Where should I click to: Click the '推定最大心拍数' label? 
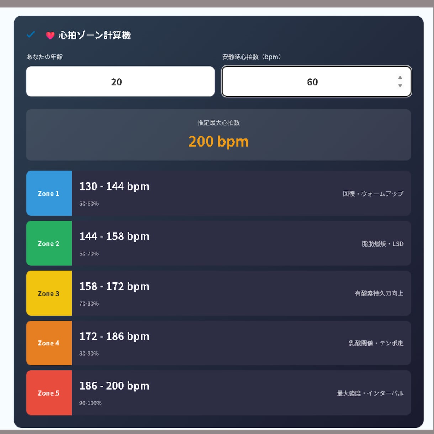(219, 122)
